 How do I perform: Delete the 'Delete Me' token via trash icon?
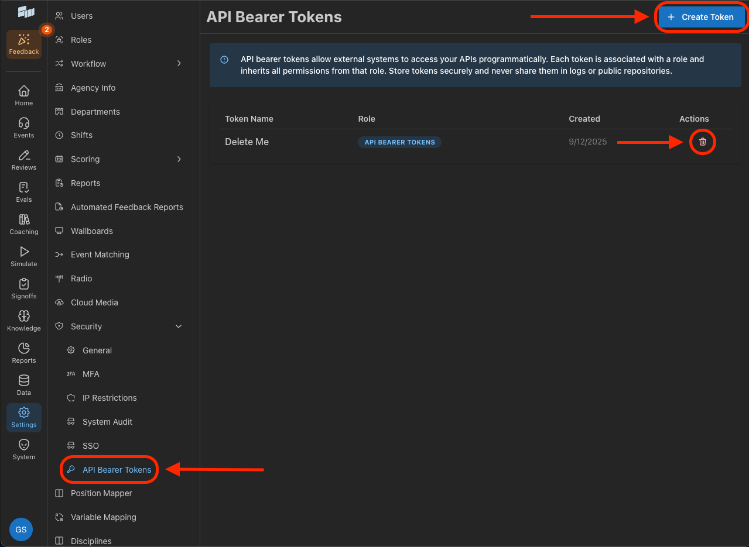[702, 142]
